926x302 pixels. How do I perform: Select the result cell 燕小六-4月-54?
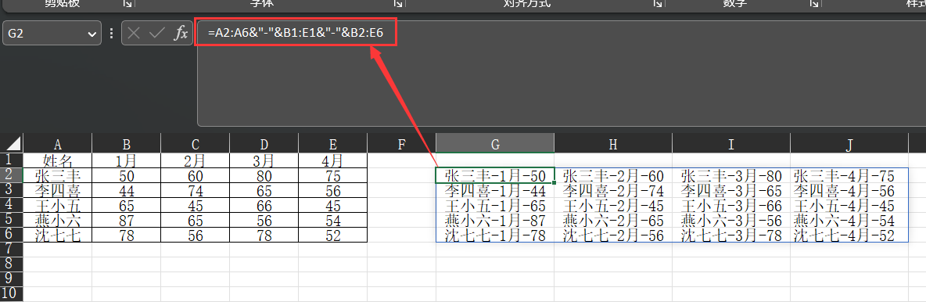(849, 220)
